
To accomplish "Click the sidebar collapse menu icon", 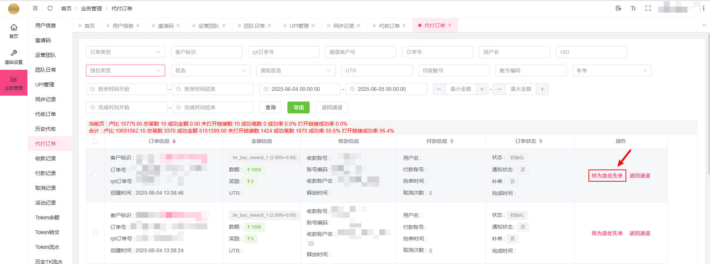I will (x=35, y=8).
